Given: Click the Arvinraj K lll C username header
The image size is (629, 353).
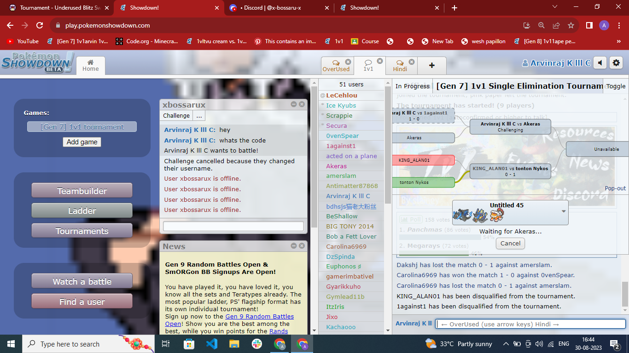Looking at the screenshot, I should click(x=556, y=63).
